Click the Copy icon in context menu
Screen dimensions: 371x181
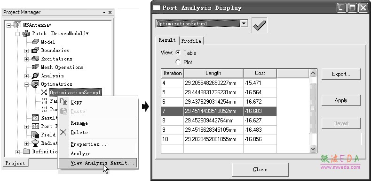pos(63,102)
